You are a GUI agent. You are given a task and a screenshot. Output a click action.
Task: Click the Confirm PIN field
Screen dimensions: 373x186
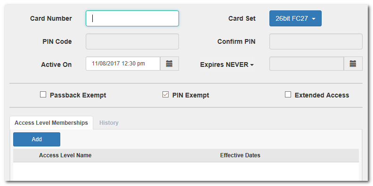click(316, 41)
